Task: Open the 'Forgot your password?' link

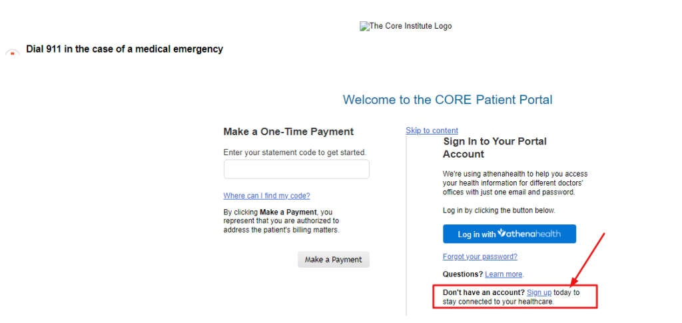Action: click(x=480, y=256)
